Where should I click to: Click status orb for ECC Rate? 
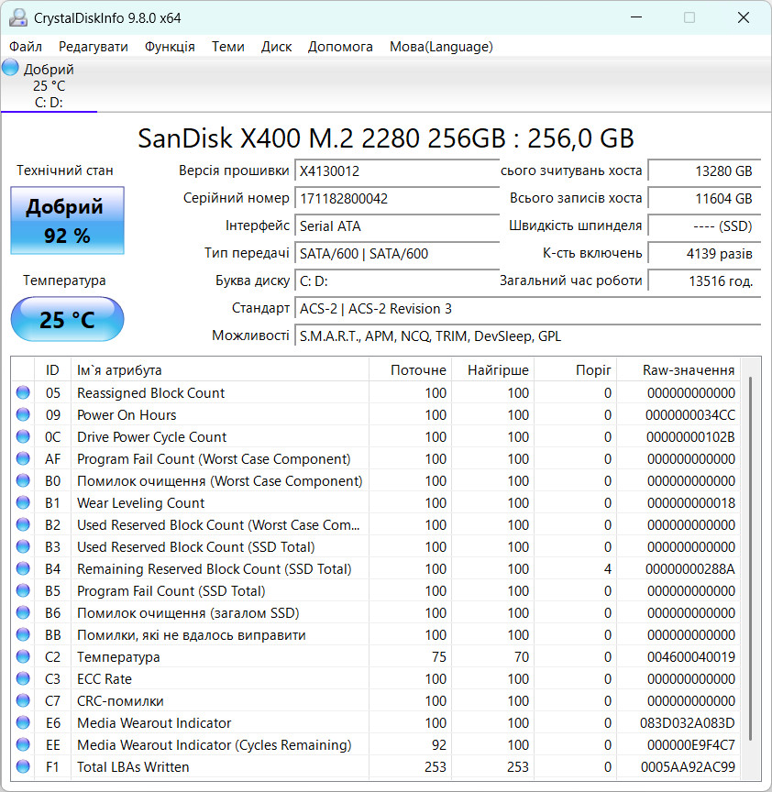point(23,679)
